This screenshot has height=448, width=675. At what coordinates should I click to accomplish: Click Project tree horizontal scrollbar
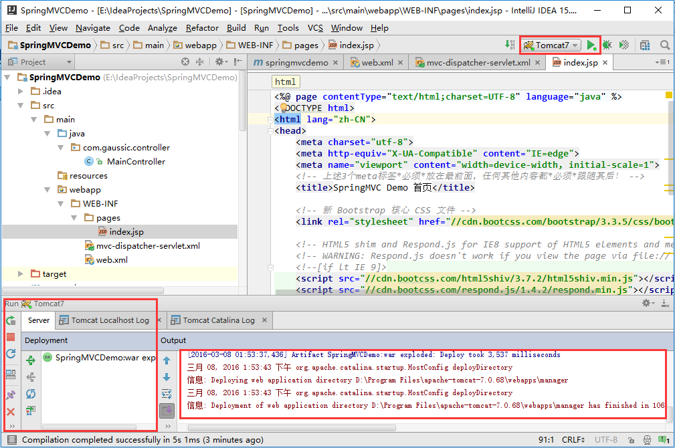(83, 290)
